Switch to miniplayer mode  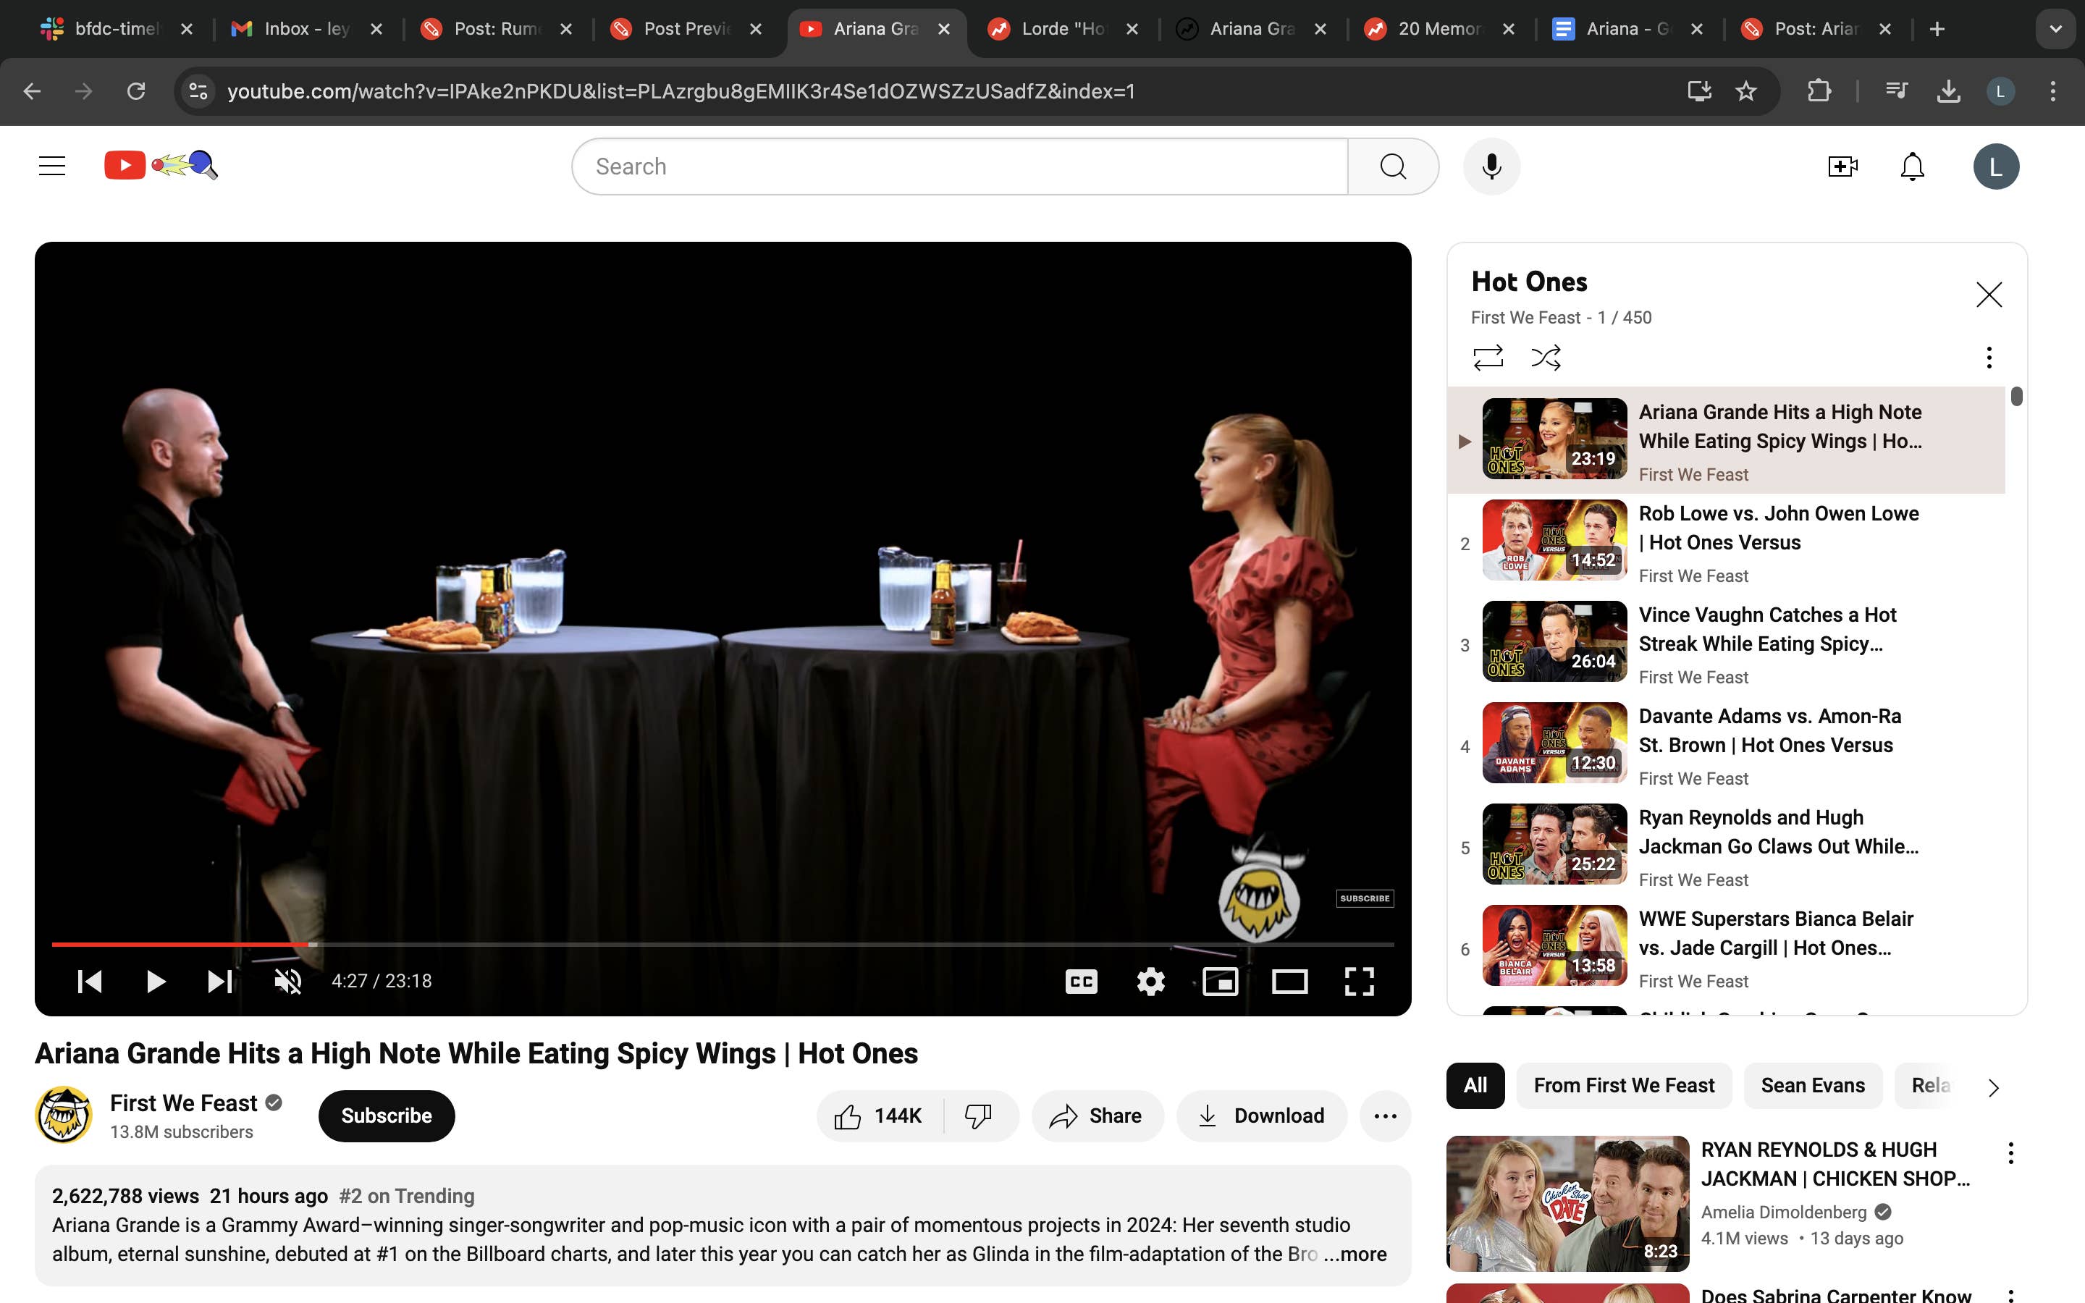(x=1220, y=981)
